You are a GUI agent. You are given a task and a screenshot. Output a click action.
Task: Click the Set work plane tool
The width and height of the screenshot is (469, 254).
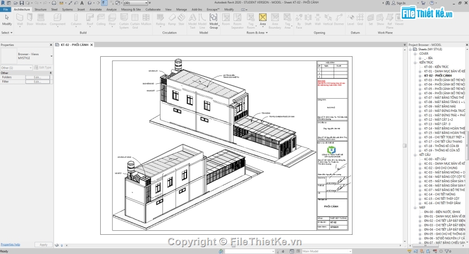coord(371,20)
